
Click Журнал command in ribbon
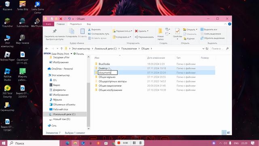pyautogui.click(x=189, y=39)
